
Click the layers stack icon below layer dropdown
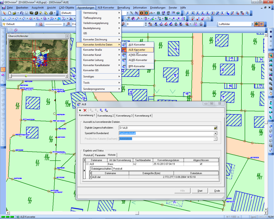click(16, 30)
